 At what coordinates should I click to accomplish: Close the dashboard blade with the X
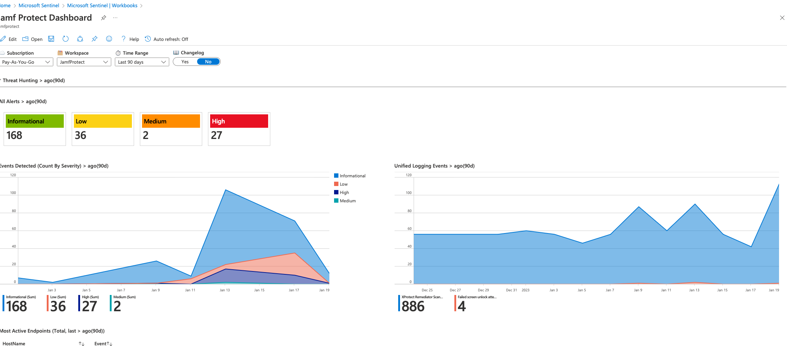tap(782, 18)
